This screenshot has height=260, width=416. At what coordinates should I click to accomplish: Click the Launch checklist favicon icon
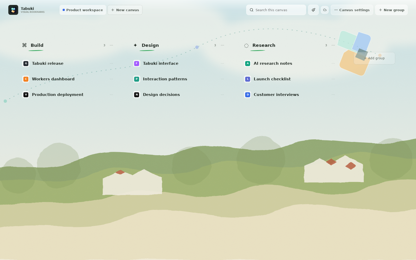[248, 79]
